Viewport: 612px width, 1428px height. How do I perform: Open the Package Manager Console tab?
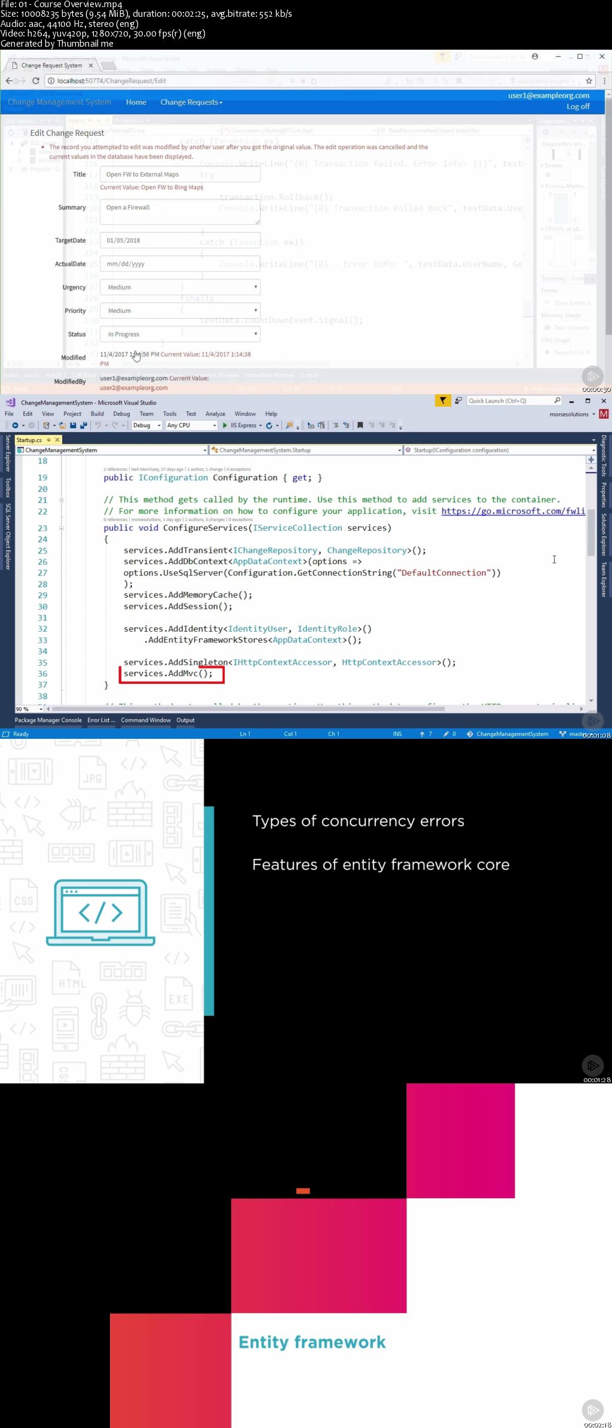click(x=48, y=720)
